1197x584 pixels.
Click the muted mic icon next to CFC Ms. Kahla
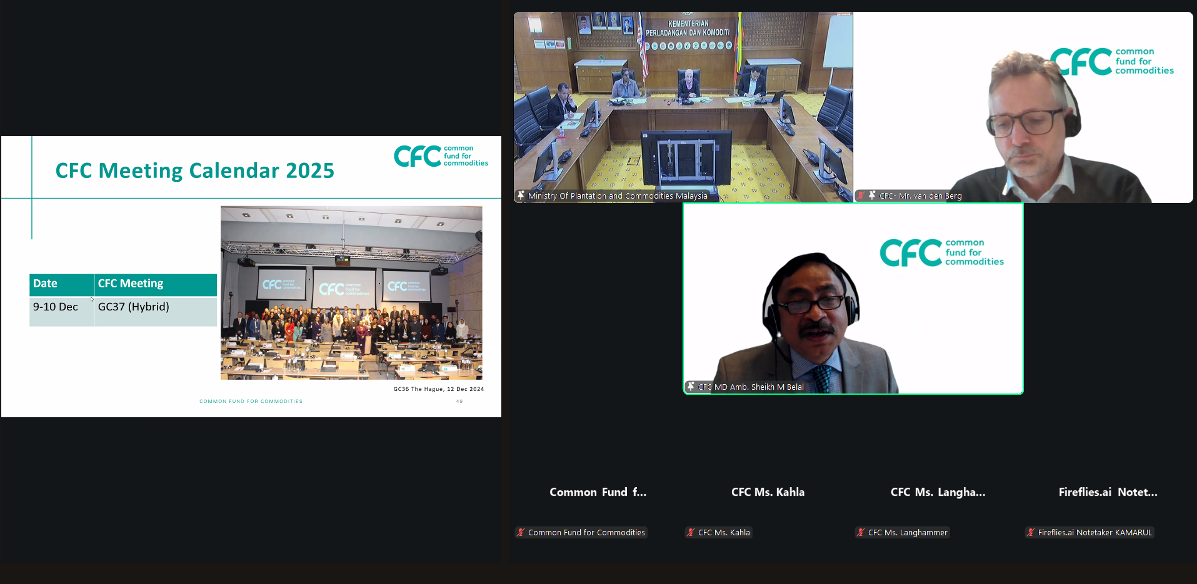pyautogui.click(x=691, y=532)
